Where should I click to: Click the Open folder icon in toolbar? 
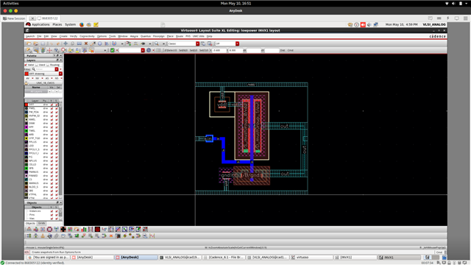pos(29,43)
